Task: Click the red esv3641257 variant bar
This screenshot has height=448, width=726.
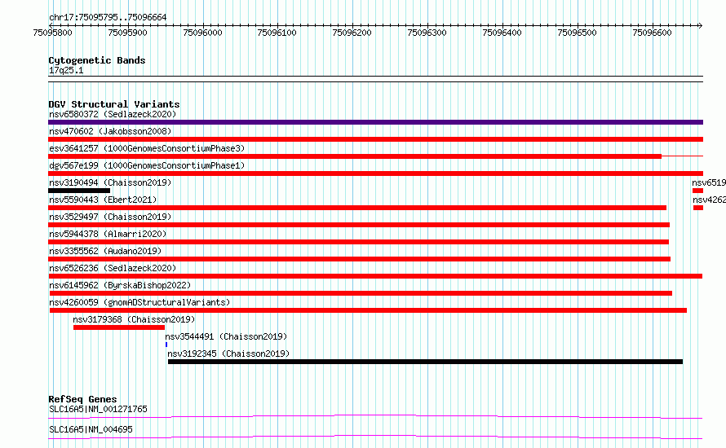Action: (x=355, y=156)
